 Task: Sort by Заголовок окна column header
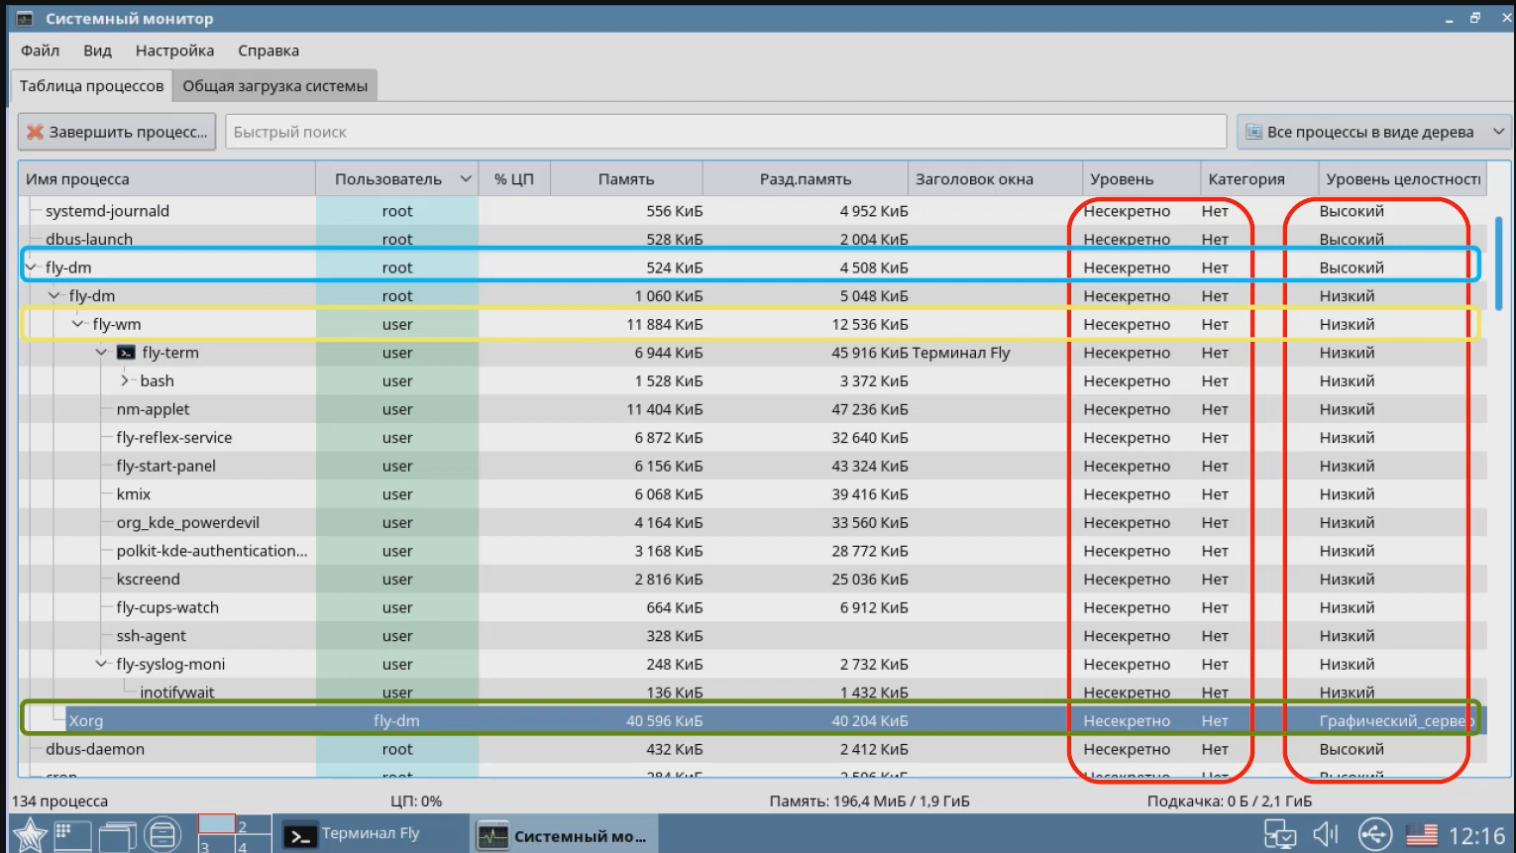[x=995, y=179]
